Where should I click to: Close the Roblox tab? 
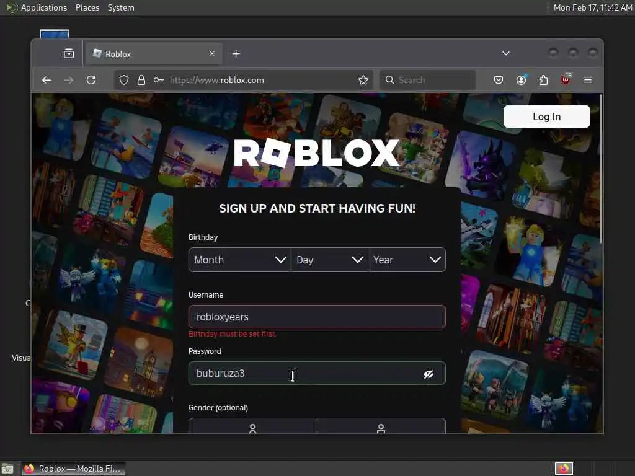[x=212, y=53]
